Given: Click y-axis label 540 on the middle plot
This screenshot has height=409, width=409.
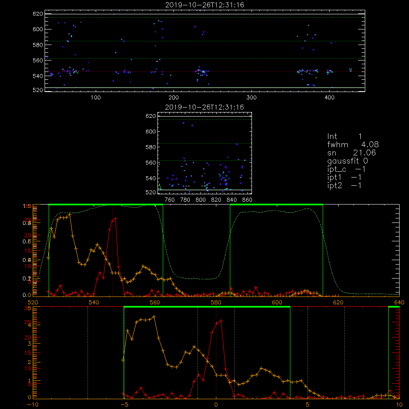Looking at the screenshot, I should [x=151, y=178].
